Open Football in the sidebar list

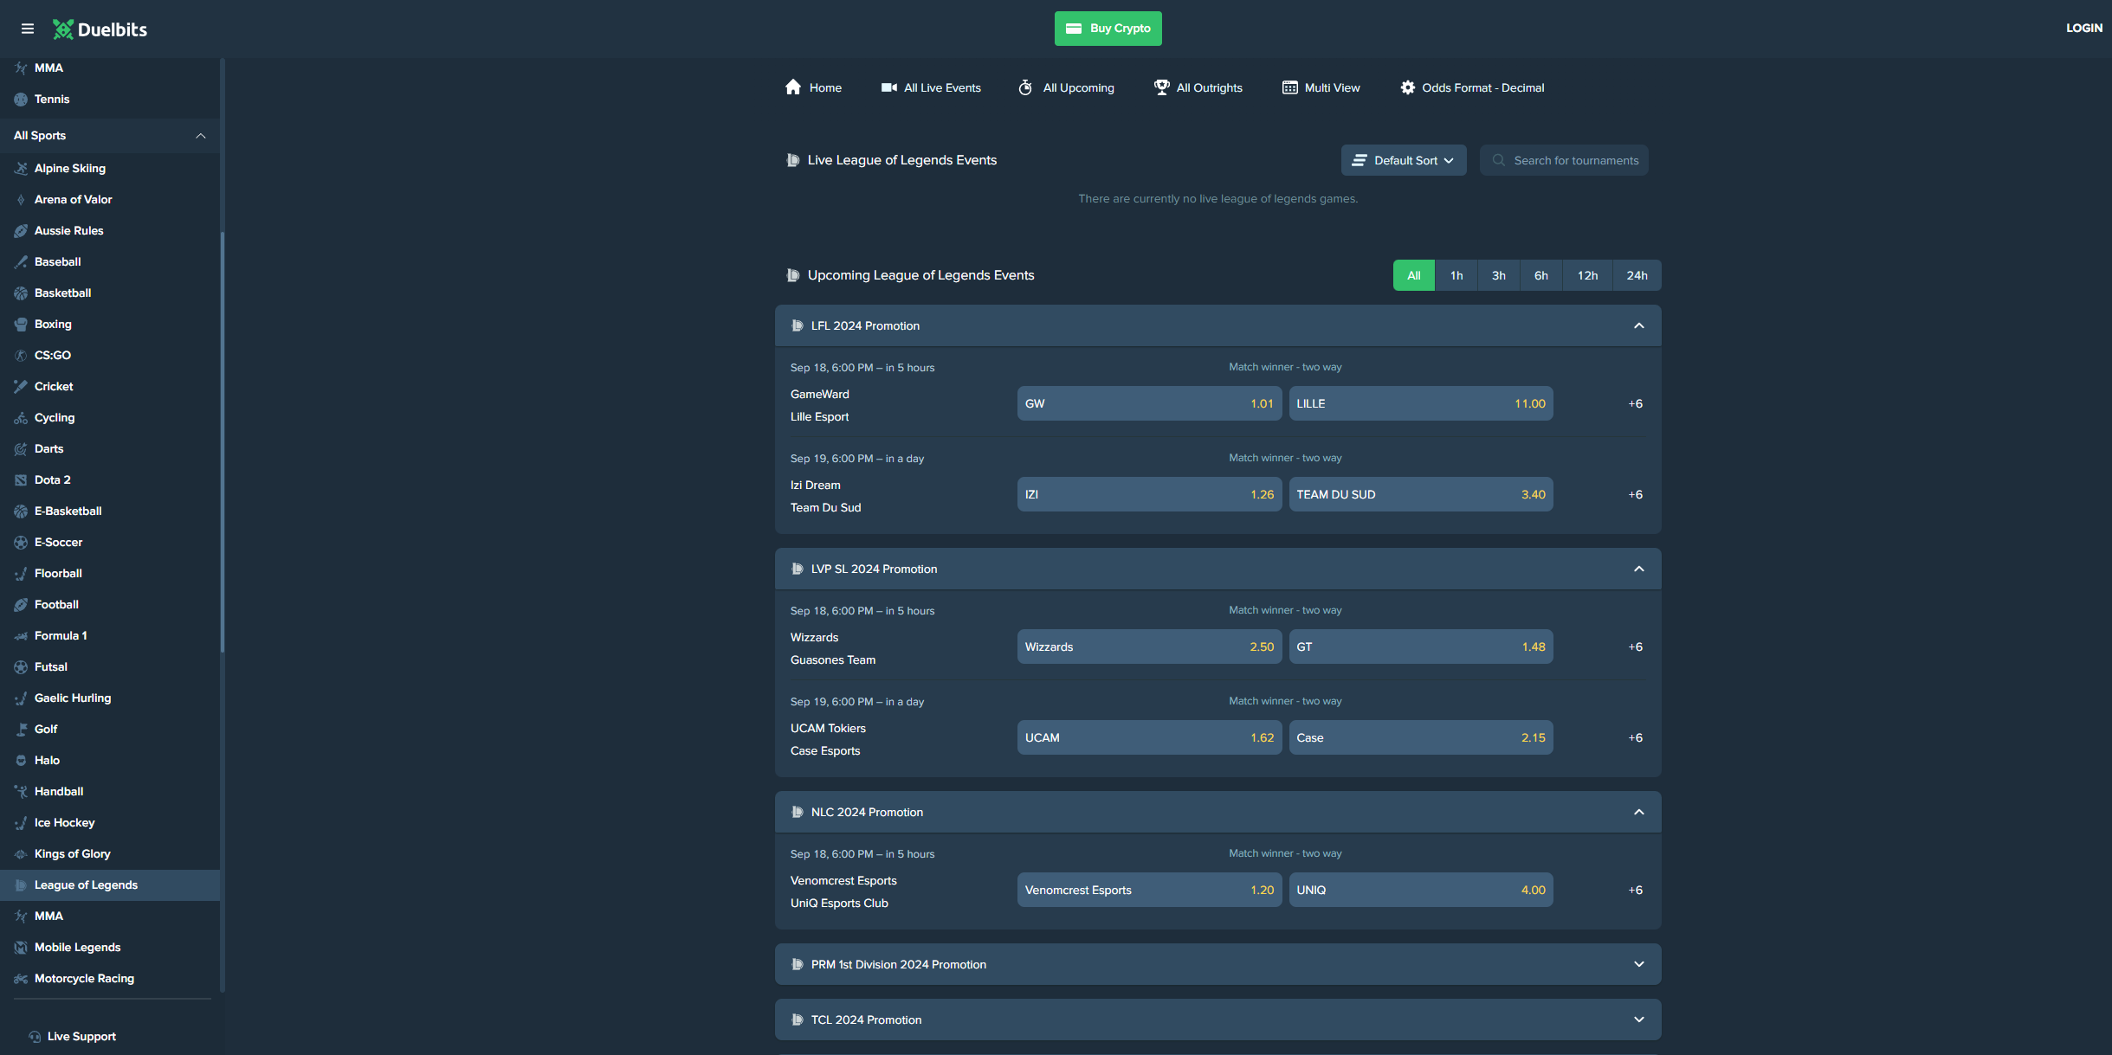click(110, 605)
